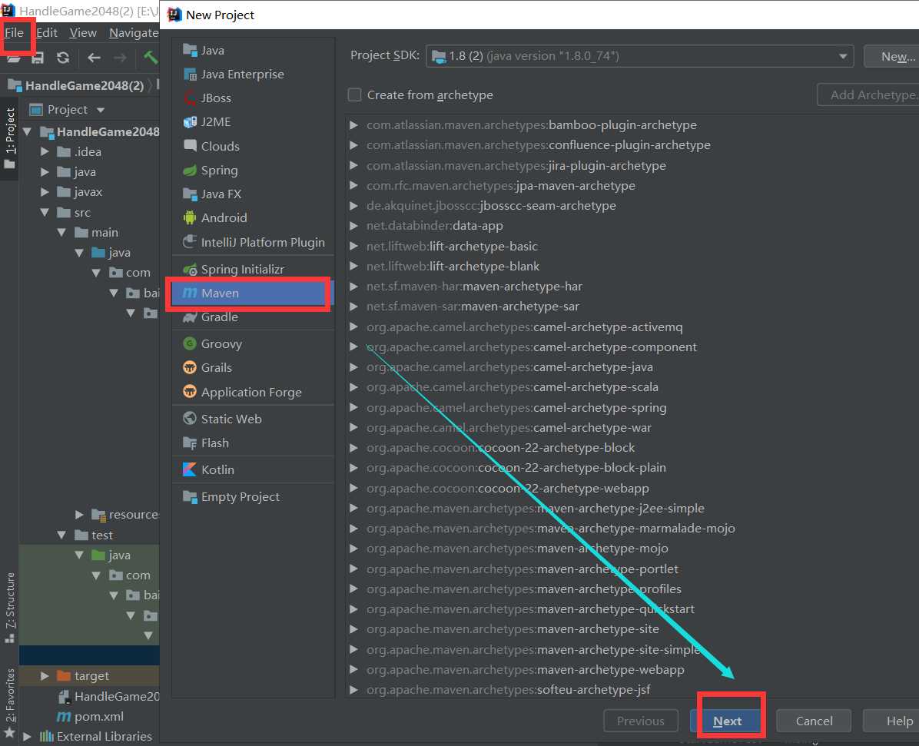Expand External Libraries node
The image size is (919, 746).
click(x=27, y=737)
